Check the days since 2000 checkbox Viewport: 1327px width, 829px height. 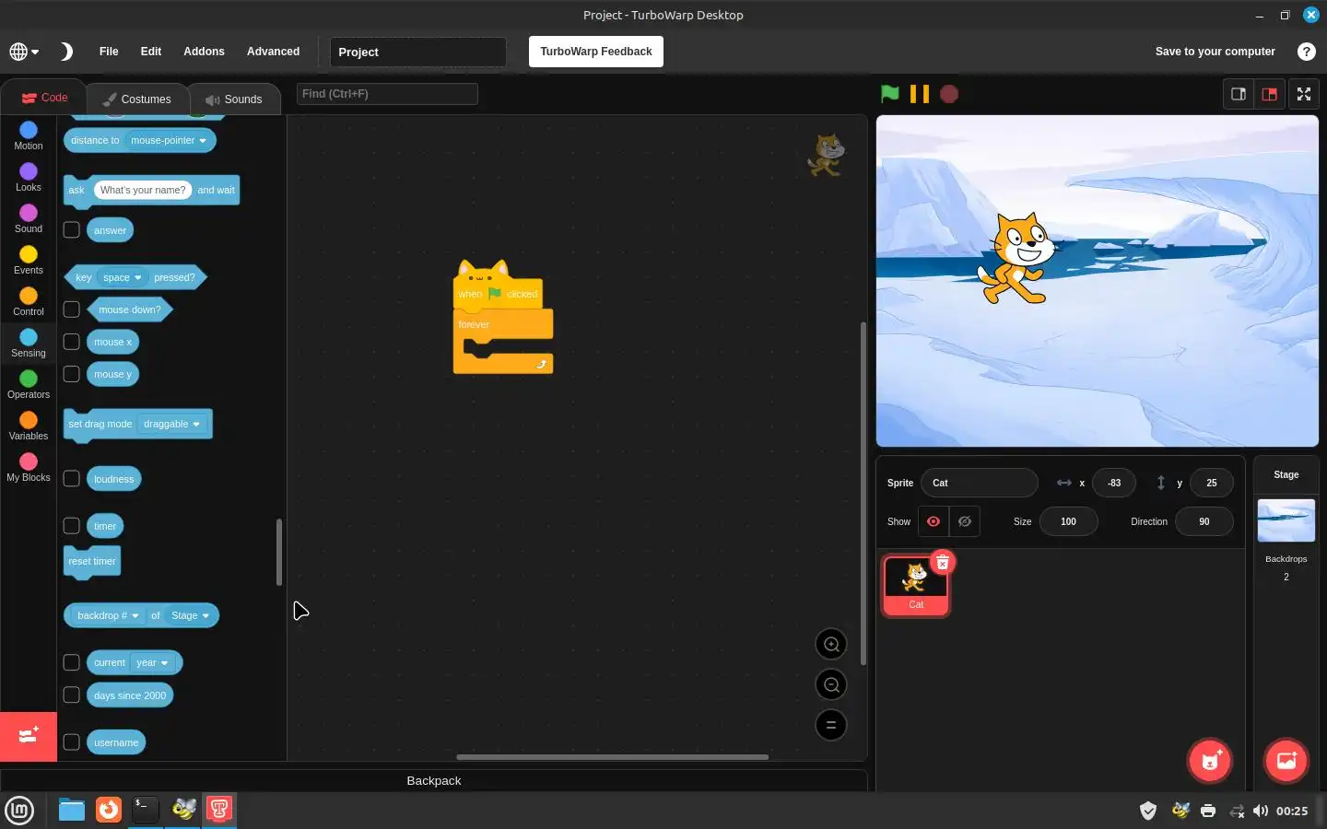[71, 695]
